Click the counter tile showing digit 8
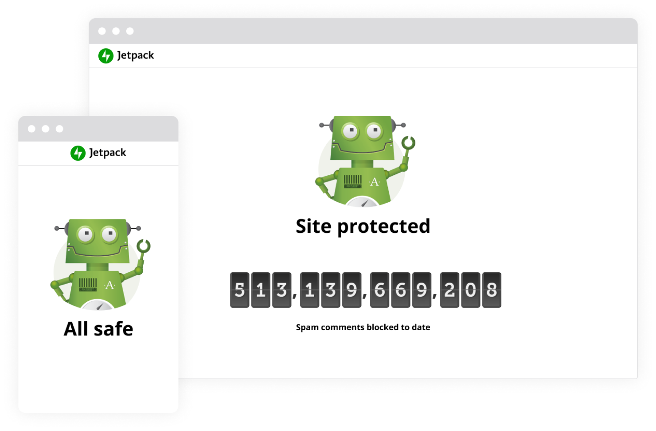This screenshot has width=656, height=431. pos(492,290)
